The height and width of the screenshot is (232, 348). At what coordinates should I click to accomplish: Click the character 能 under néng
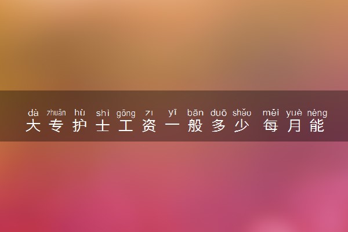317,126
